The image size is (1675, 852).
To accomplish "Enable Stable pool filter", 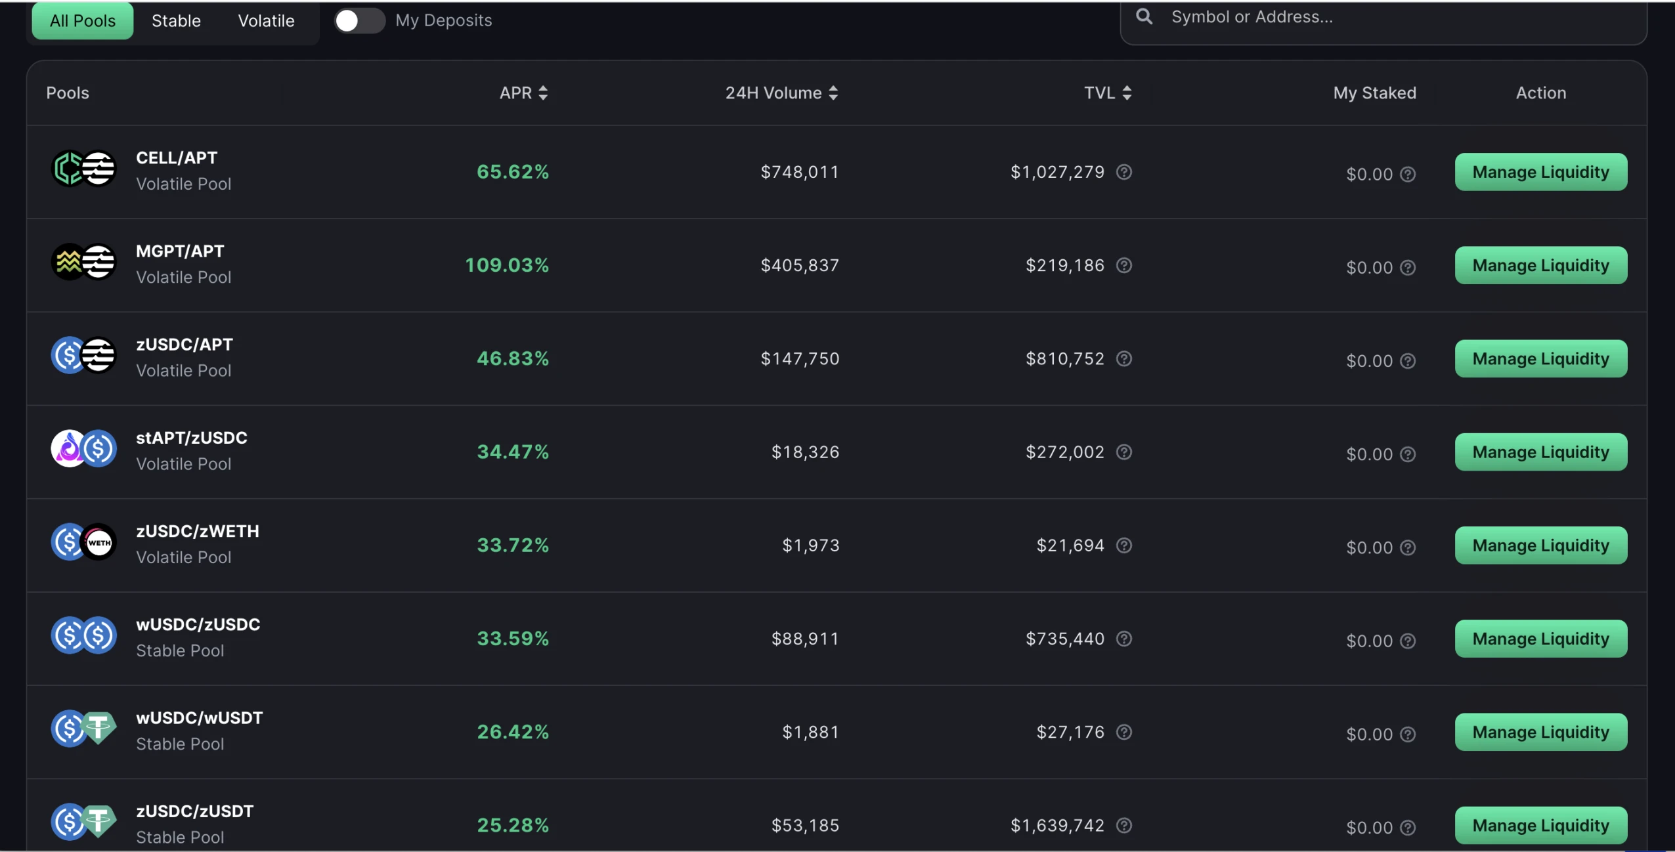I will [176, 20].
